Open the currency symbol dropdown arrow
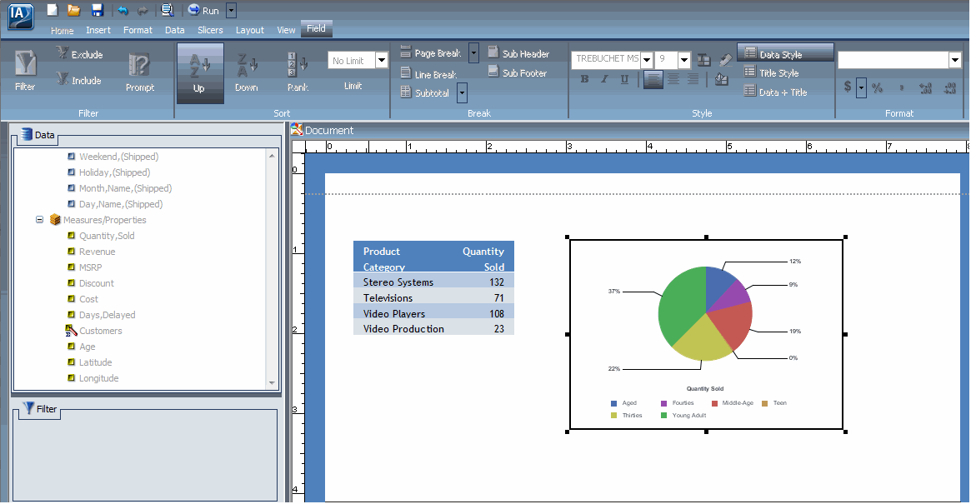 861,87
